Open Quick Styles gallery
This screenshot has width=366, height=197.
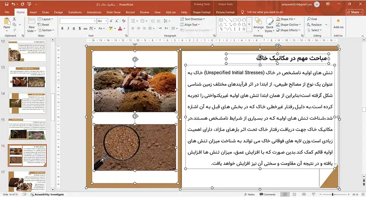[x=270, y=25]
